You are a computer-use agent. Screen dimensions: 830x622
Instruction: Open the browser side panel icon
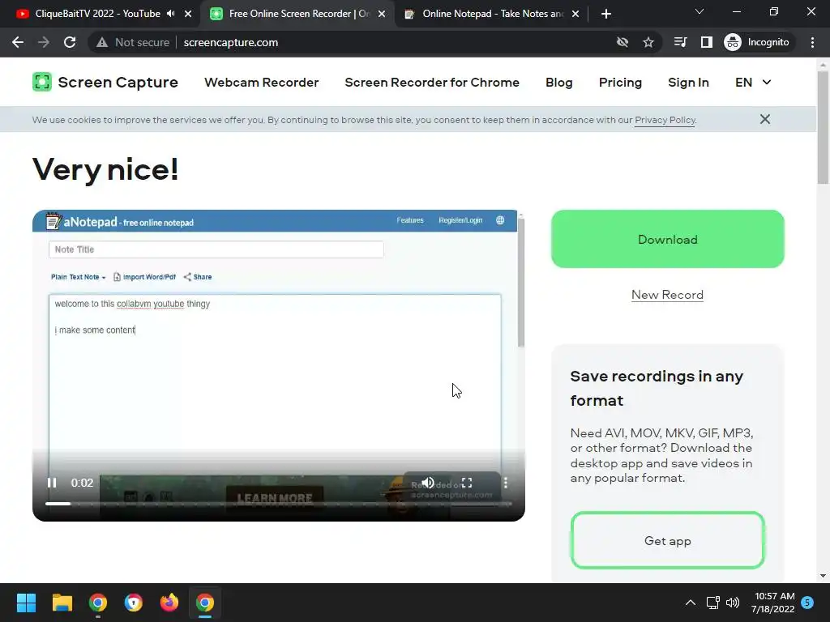706,42
